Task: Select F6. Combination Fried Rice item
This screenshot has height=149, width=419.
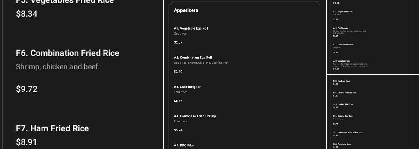Action: pos(67,53)
